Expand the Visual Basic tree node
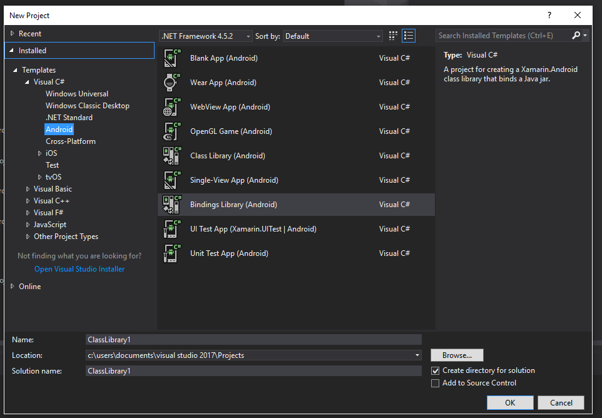Screen dimensions: 602x418 click(x=28, y=189)
